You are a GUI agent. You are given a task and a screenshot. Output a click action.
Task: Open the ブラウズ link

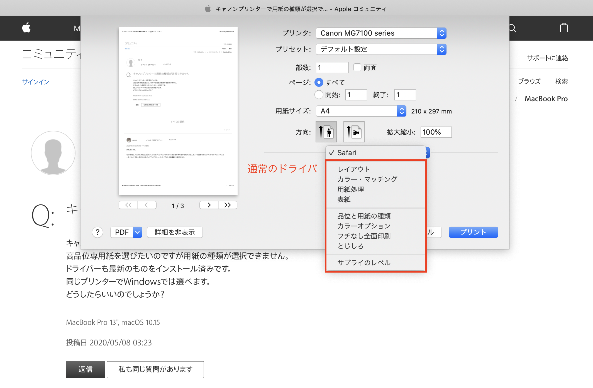(529, 81)
